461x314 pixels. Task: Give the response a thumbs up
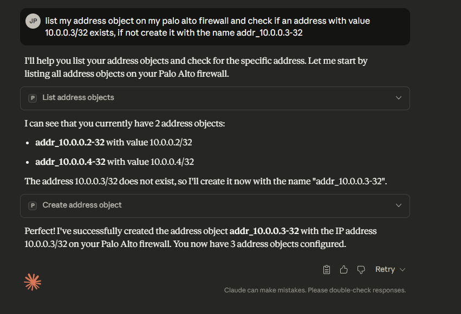[343, 269]
